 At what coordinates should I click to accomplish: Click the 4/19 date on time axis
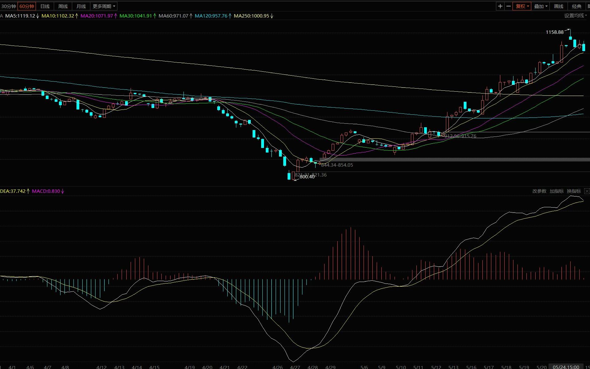(190, 367)
